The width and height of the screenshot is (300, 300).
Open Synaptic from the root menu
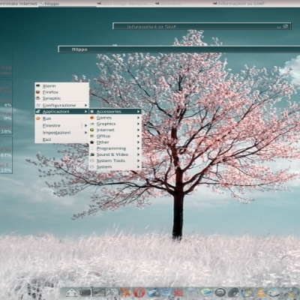pos(62,98)
